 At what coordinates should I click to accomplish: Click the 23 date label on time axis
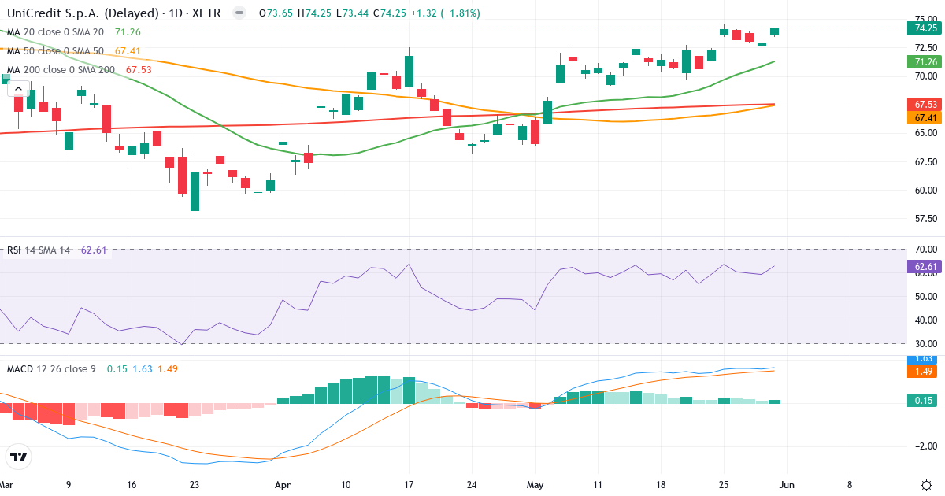click(195, 485)
